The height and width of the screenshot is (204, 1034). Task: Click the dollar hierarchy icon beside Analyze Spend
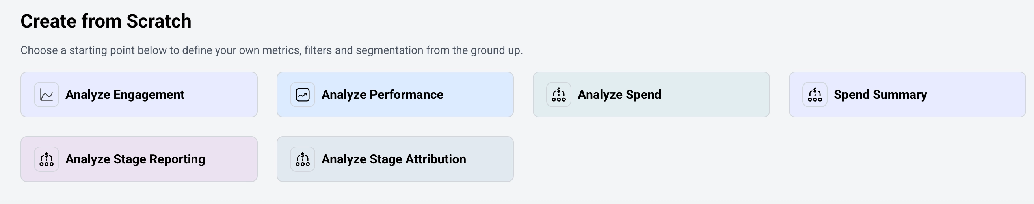(559, 95)
